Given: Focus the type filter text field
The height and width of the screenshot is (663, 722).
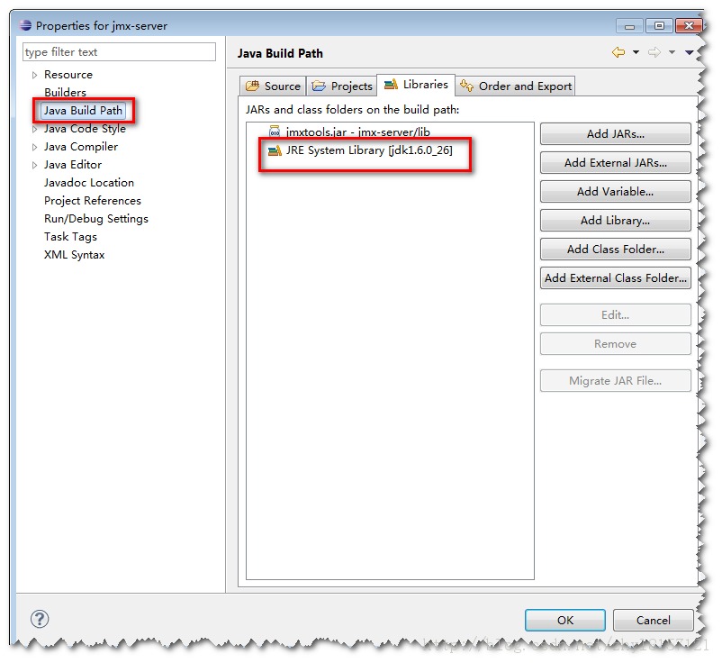Looking at the screenshot, I should 119,52.
